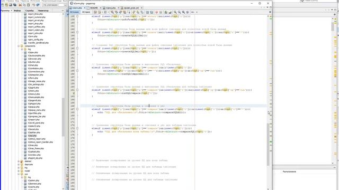Click the Расположение column header
Viewport: 339px width, 190px height.
click(289, 172)
